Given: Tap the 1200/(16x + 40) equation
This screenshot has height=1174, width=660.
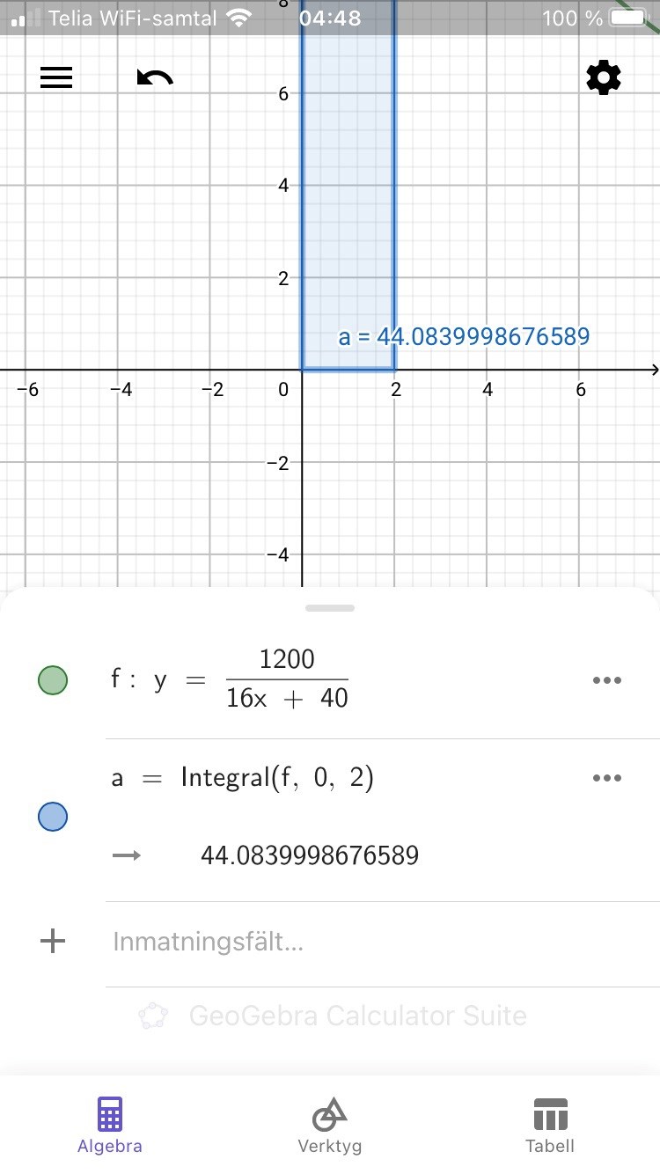Looking at the screenshot, I should 287,680.
